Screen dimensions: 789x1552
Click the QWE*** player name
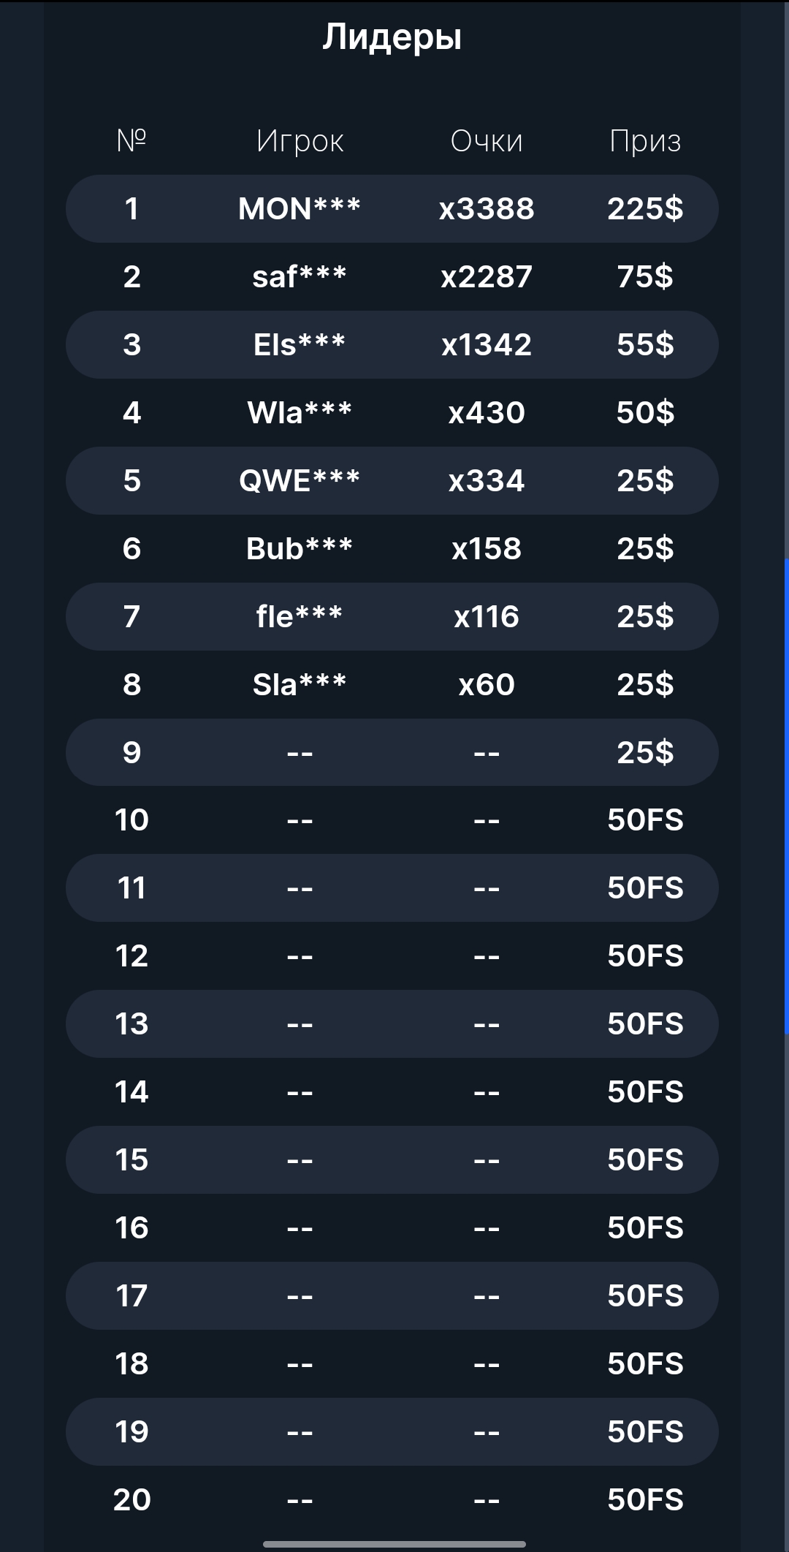click(300, 481)
